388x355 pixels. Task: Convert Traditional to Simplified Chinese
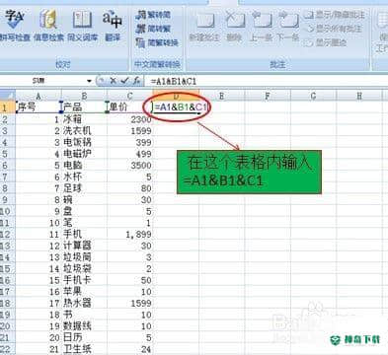[x=154, y=15]
